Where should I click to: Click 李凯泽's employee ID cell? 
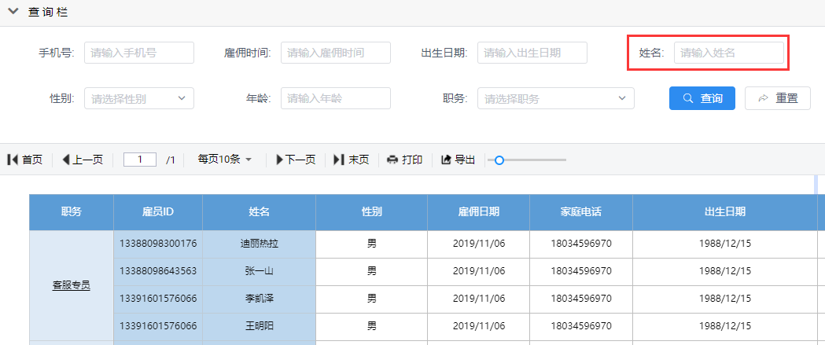click(158, 299)
